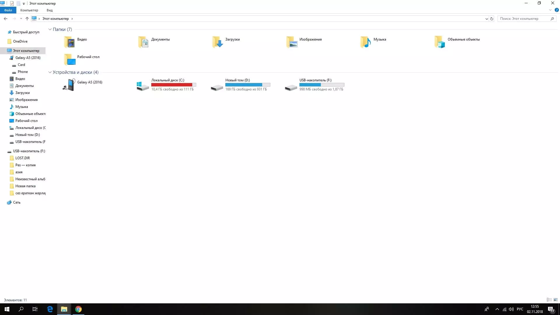Click the refresh button in address bar
The image size is (560, 315).
(x=492, y=19)
